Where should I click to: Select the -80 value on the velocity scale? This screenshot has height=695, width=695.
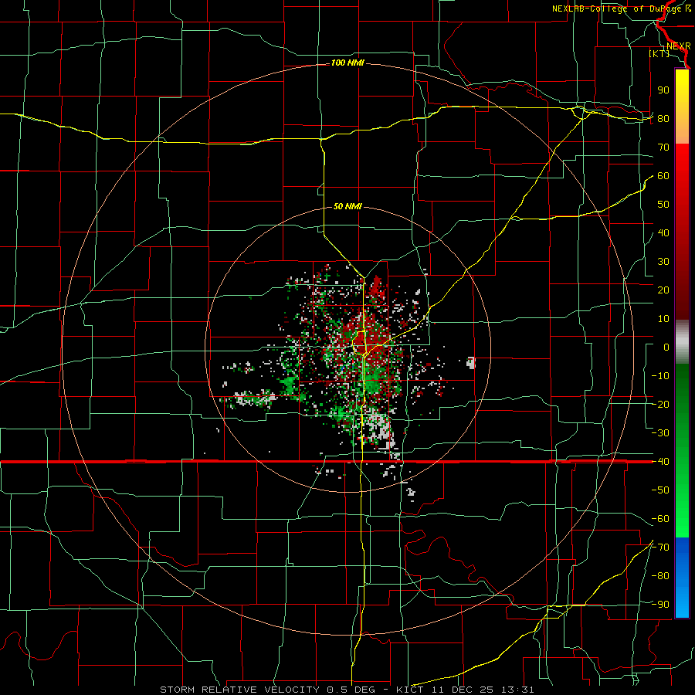[660, 576]
